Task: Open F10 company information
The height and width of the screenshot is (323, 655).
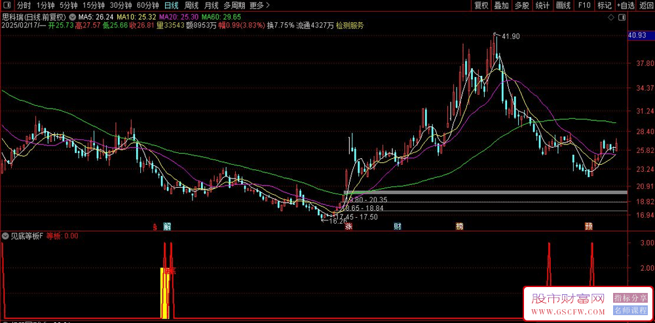Action: coord(584,5)
